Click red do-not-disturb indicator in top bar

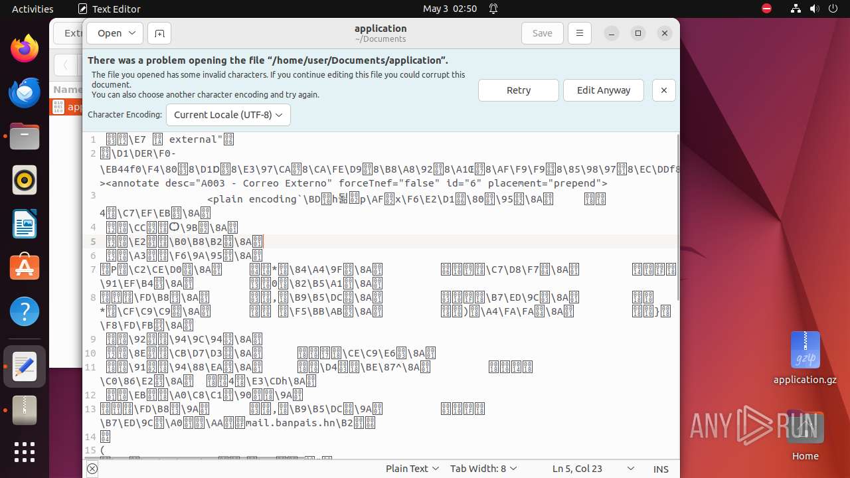[x=766, y=9]
